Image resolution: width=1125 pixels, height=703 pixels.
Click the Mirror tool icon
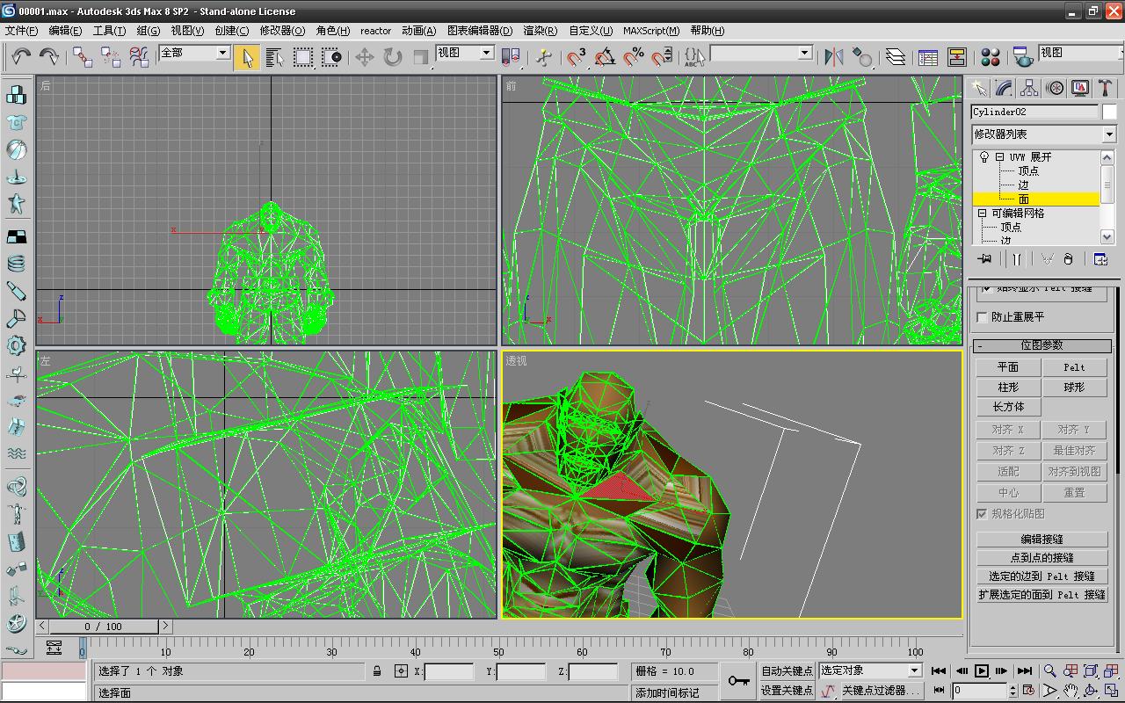point(833,57)
